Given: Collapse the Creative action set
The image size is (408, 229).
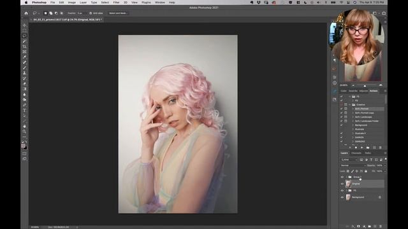Looking at the screenshot, I should [350, 104].
